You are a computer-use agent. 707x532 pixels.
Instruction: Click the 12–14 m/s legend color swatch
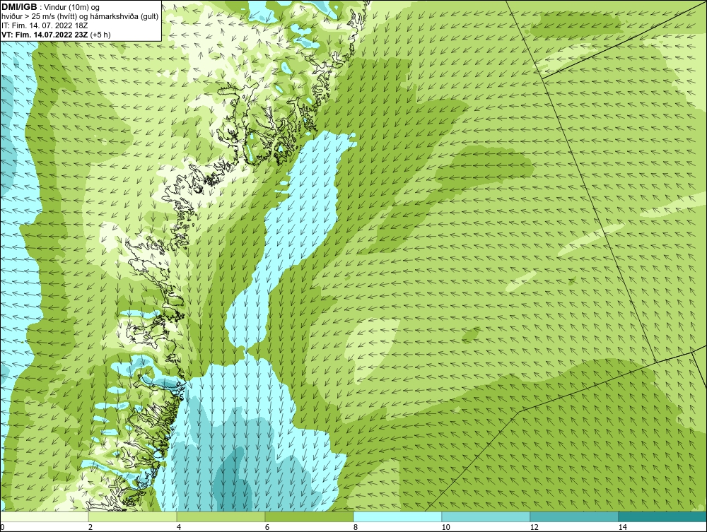coord(574,516)
